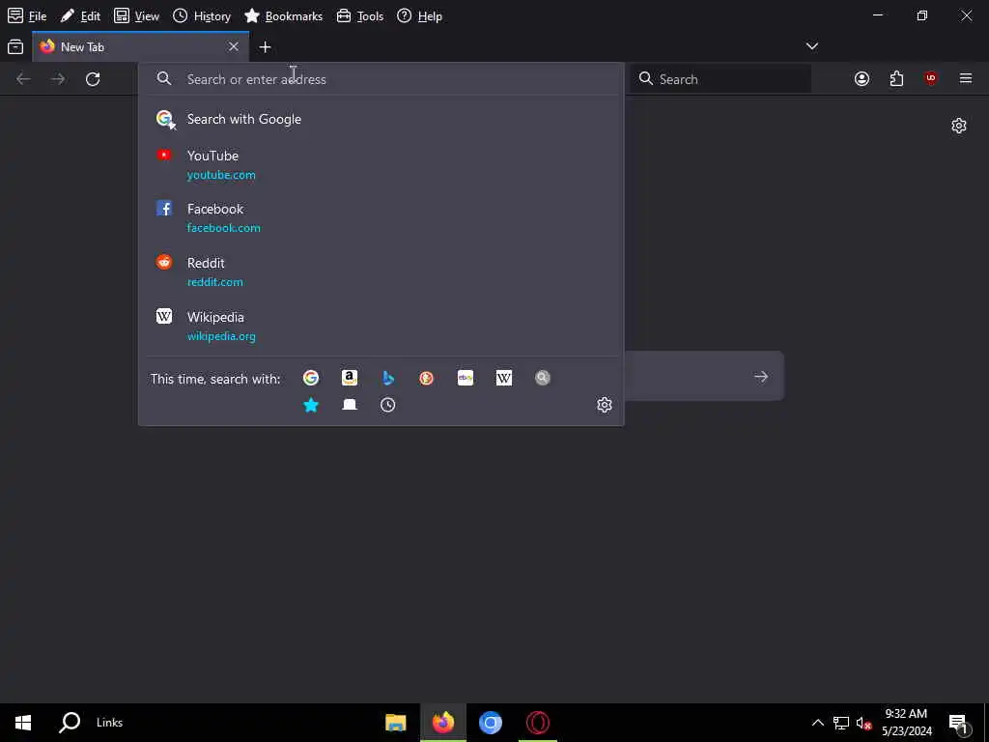Open the Firefox View icon
The image size is (989, 742).
[15, 46]
